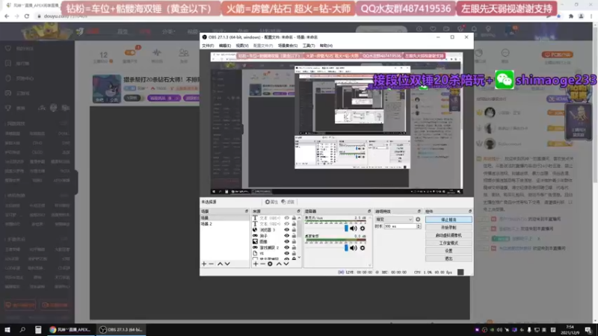This screenshot has width=598, height=336.
Task: Open the 工具(T) menu in OBS
Action: click(x=309, y=46)
